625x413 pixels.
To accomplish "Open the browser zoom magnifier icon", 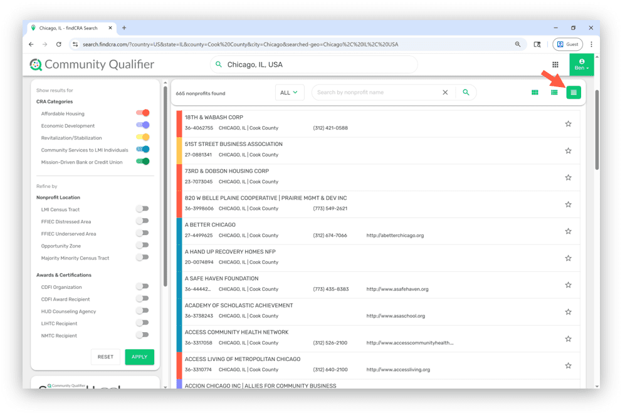I will (517, 44).
